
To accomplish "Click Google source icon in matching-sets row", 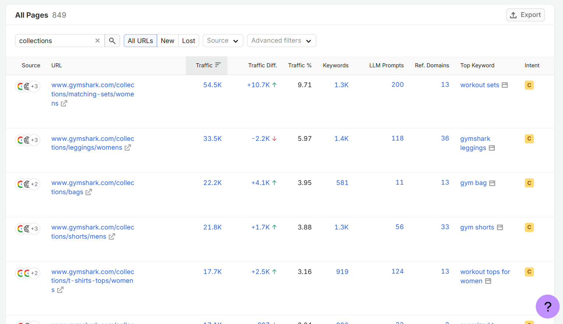I will pos(20,86).
